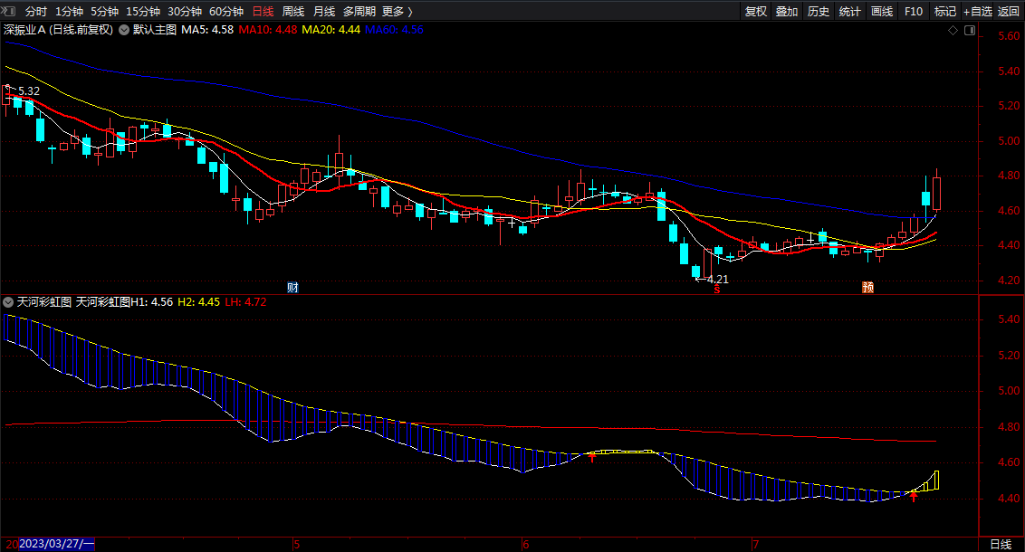Click the H2: 4.45 value label

pyautogui.click(x=198, y=302)
